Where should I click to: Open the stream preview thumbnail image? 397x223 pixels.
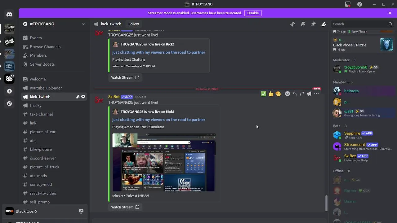(164, 162)
